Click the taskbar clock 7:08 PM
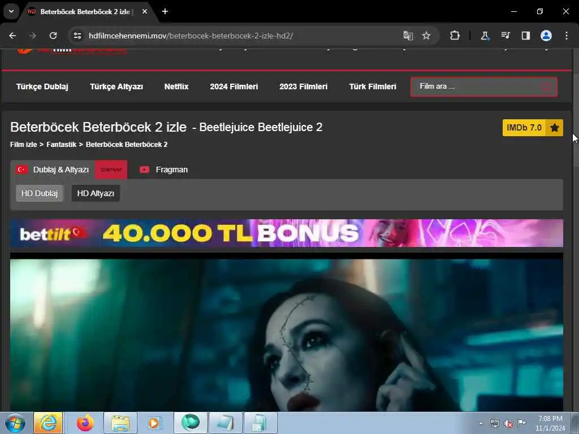This screenshot has height=434, width=579. [x=550, y=423]
